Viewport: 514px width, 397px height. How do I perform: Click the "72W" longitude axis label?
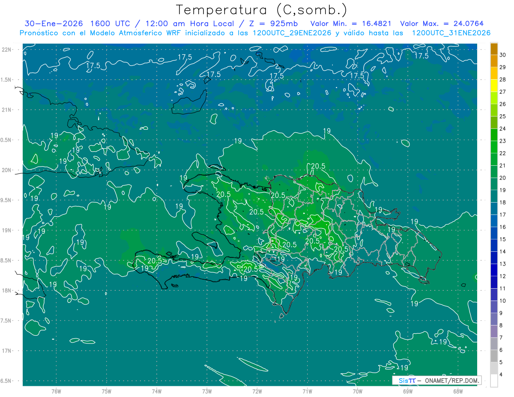click(x=257, y=391)
